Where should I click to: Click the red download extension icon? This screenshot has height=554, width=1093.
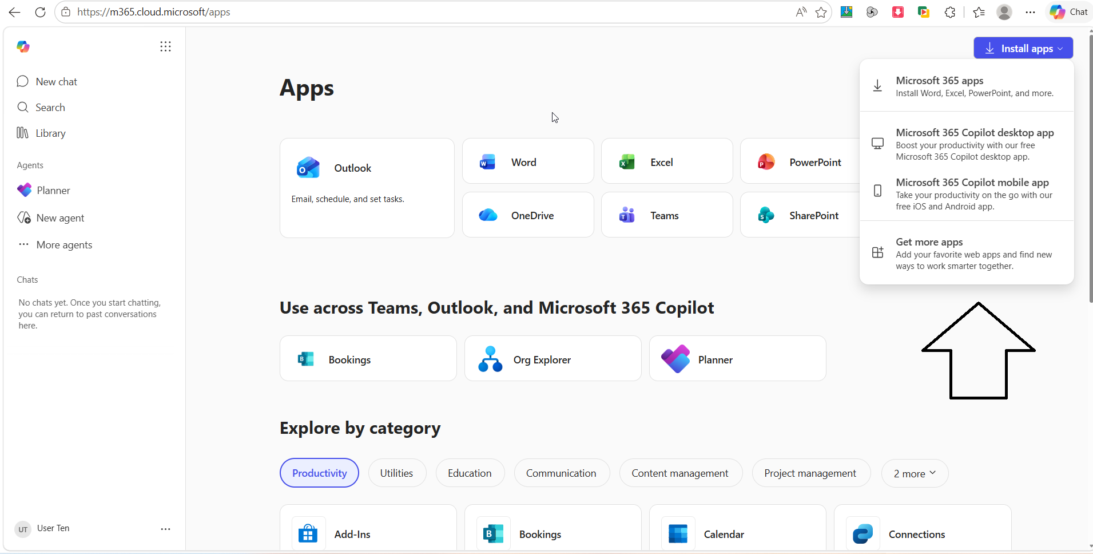[898, 12]
